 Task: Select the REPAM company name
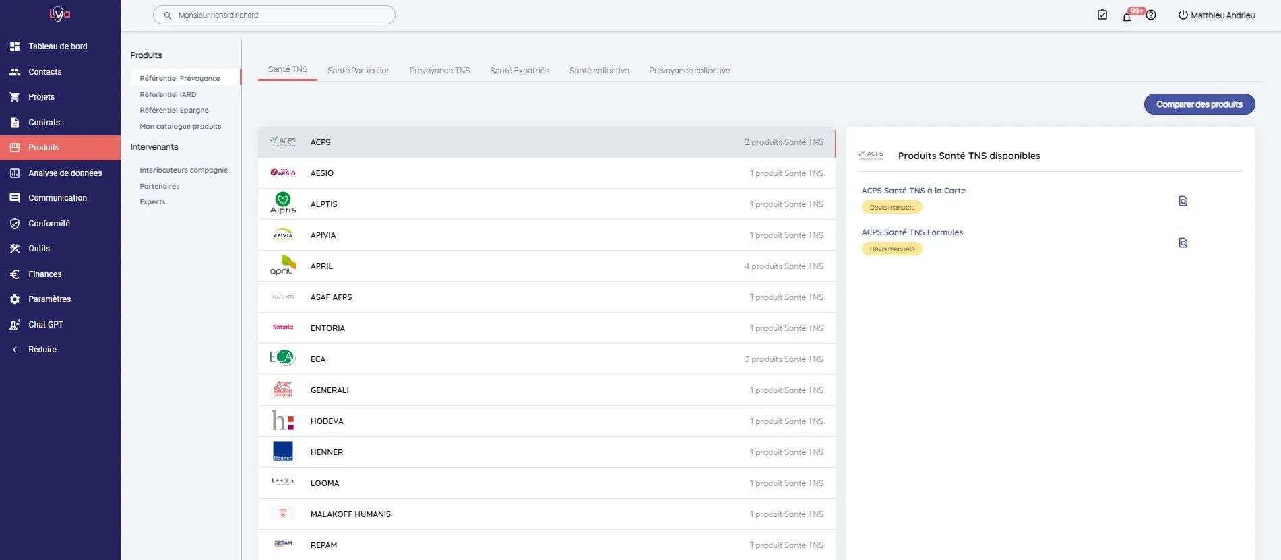(323, 545)
